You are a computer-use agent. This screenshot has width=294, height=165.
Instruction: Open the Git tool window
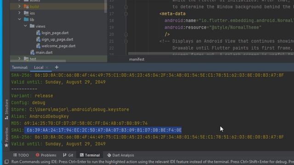coord(68,155)
